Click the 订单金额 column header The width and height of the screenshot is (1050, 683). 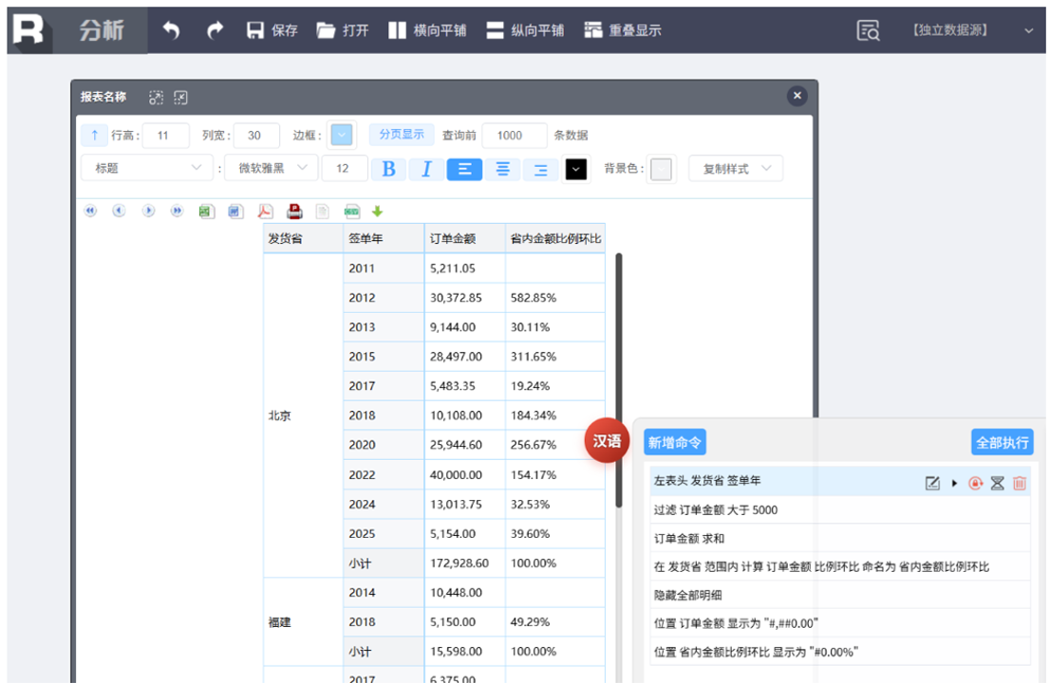[465, 238]
